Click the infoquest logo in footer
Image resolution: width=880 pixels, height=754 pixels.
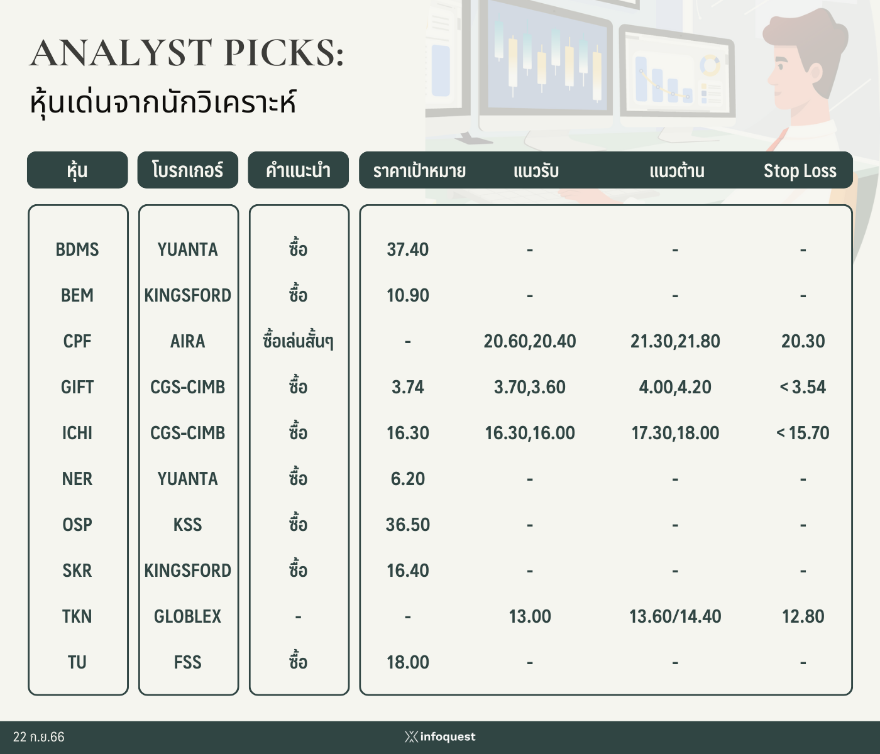[440, 736]
